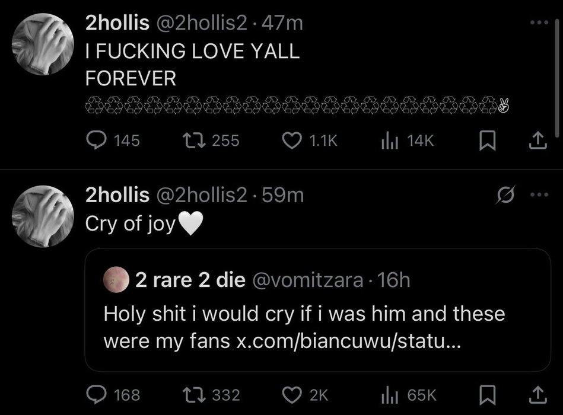This screenshot has height=415, width=563.
Task: Click the Grok slashed-circle icon
Action: coord(506,196)
